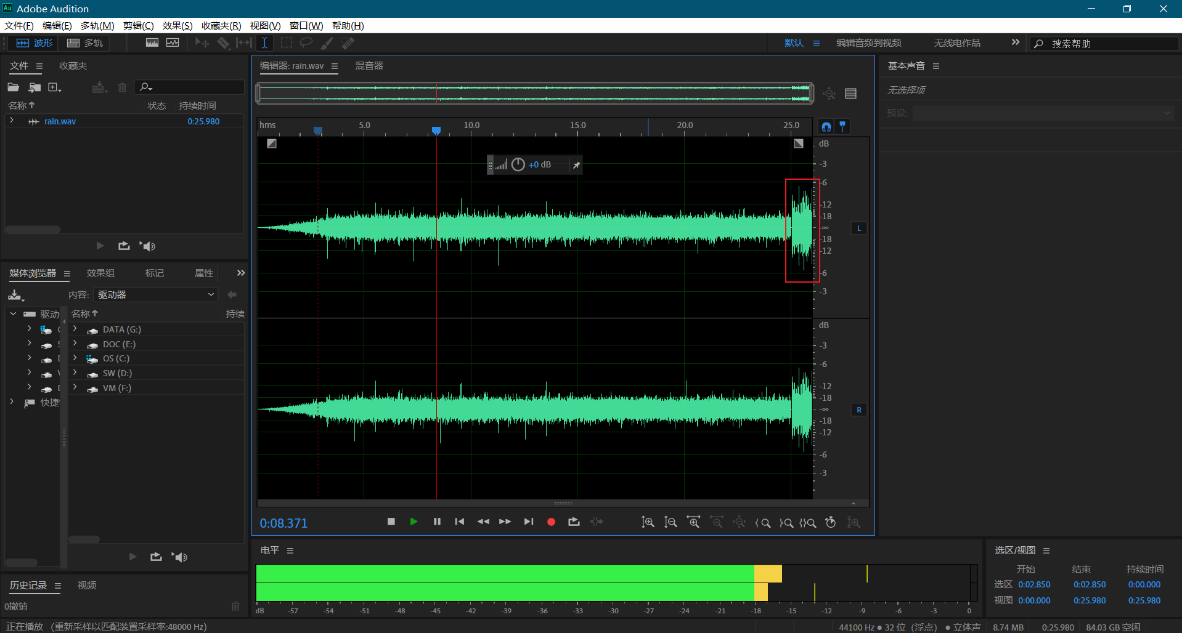
Task: Zoom out amplitude
Action: tap(670, 522)
